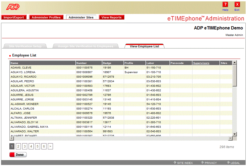Click the Done button
The height and width of the screenshot is (166, 247).
[x=18, y=155]
